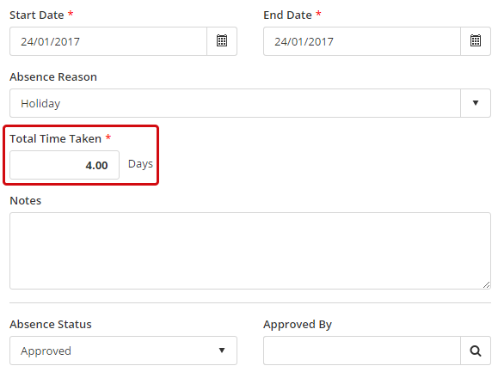Click the Approved By input field
The height and width of the screenshot is (372, 498).
tap(362, 351)
